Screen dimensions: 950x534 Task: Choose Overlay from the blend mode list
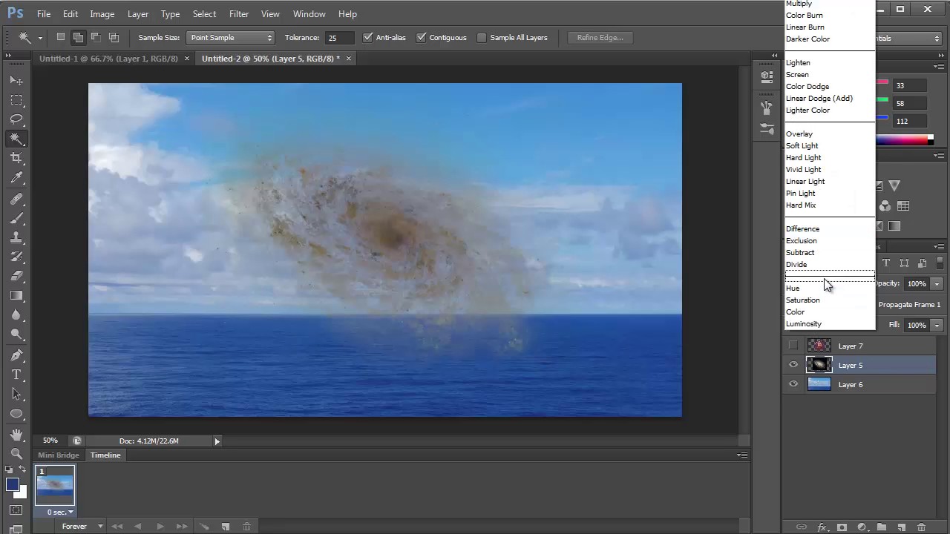(799, 134)
